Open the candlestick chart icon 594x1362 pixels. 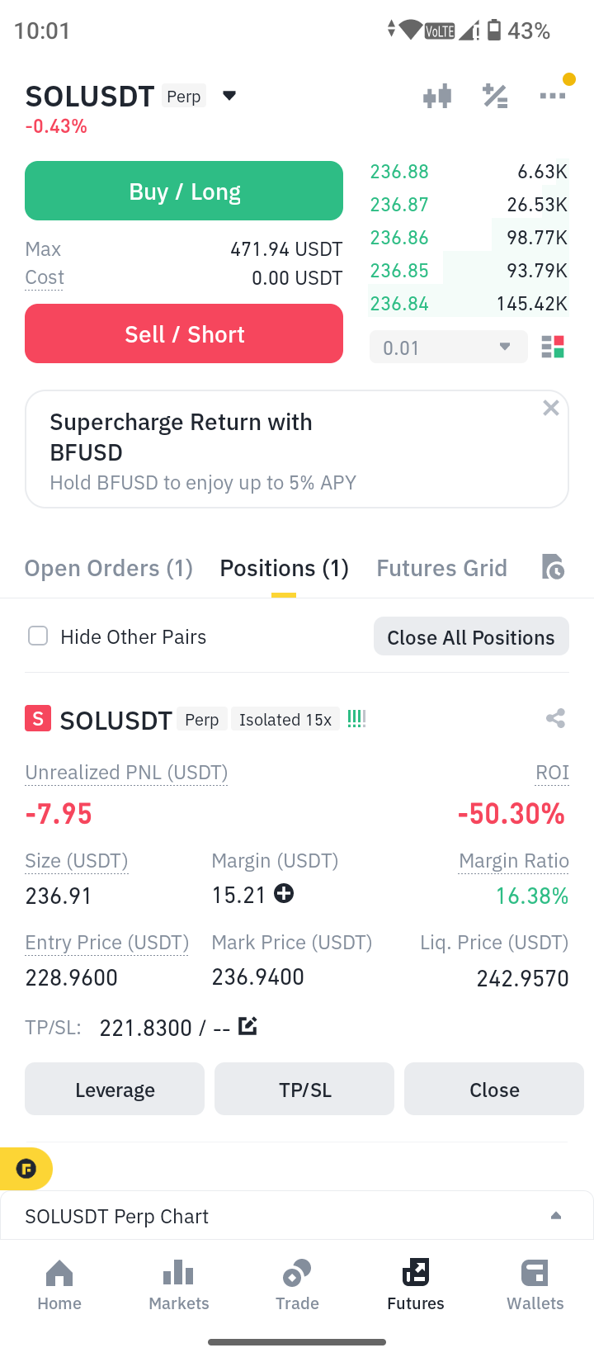point(437,97)
